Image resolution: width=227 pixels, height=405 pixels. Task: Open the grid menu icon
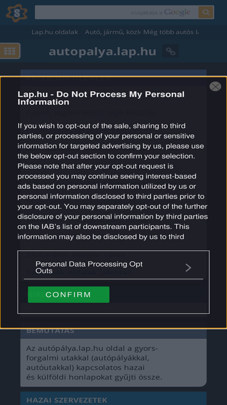point(10,51)
